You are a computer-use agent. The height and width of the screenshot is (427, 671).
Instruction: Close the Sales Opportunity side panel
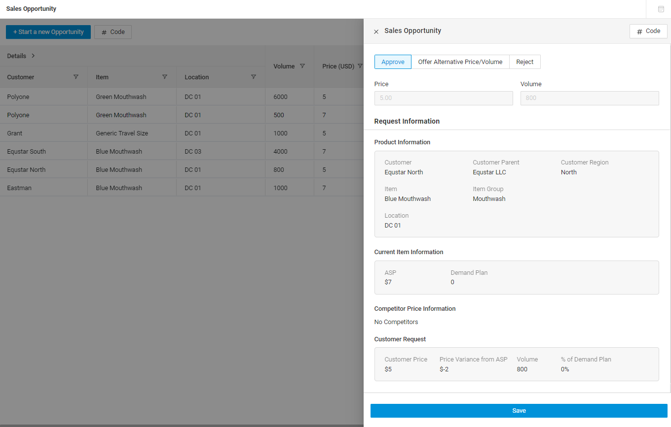click(x=376, y=32)
